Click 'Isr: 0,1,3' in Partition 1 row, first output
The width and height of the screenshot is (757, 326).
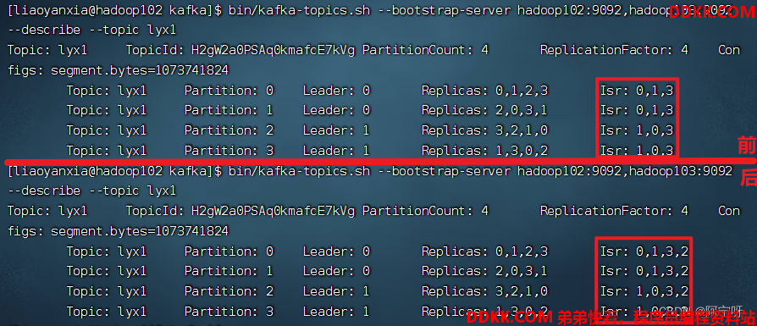coord(636,110)
